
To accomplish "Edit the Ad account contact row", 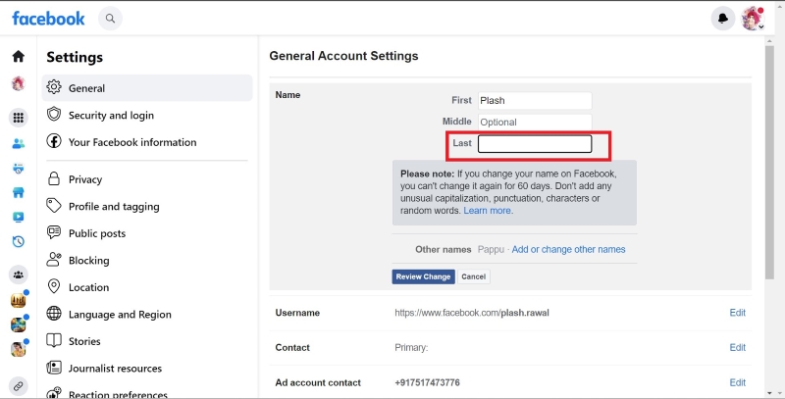I will [x=738, y=382].
